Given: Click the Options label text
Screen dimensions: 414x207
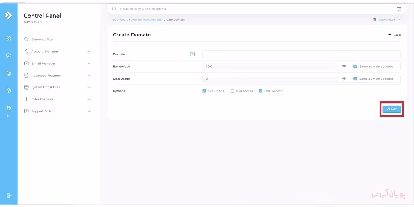Looking at the screenshot, I should coord(119,91).
